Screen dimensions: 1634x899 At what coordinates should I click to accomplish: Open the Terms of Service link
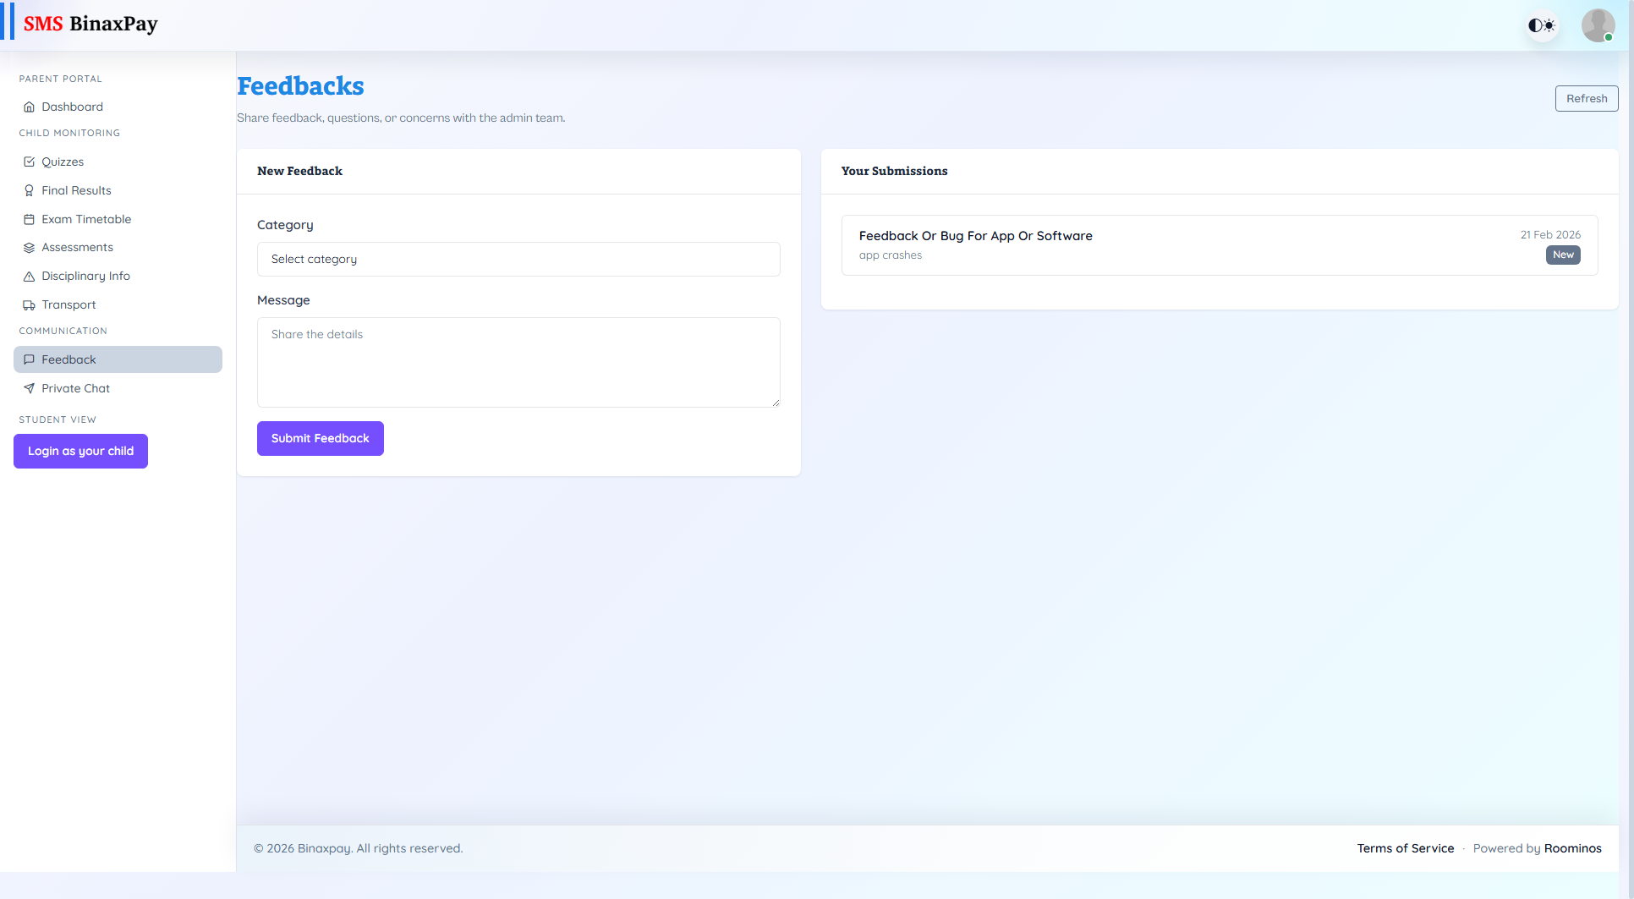coord(1406,848)
